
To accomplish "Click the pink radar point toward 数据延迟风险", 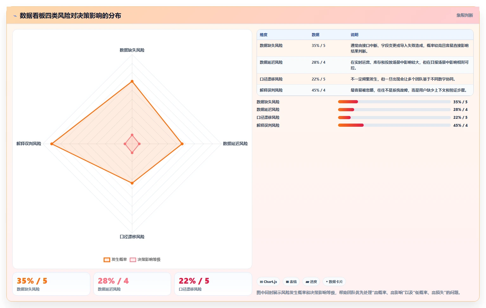I will 139,144.
